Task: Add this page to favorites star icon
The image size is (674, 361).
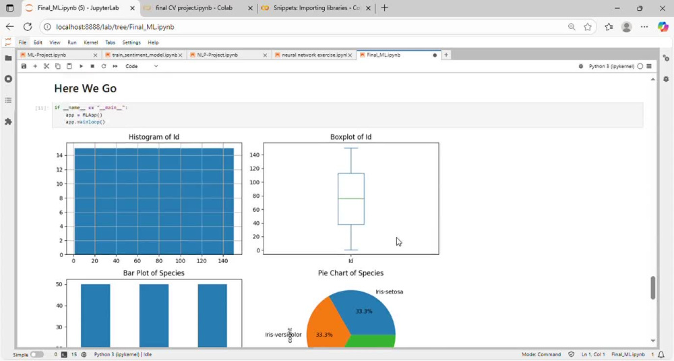Action: (x=588, y=27)
